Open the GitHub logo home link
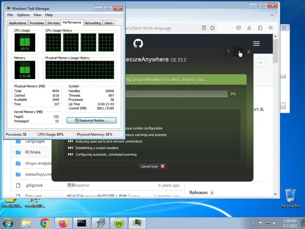Viewport: 305px width, 229px height. point(138,43)
